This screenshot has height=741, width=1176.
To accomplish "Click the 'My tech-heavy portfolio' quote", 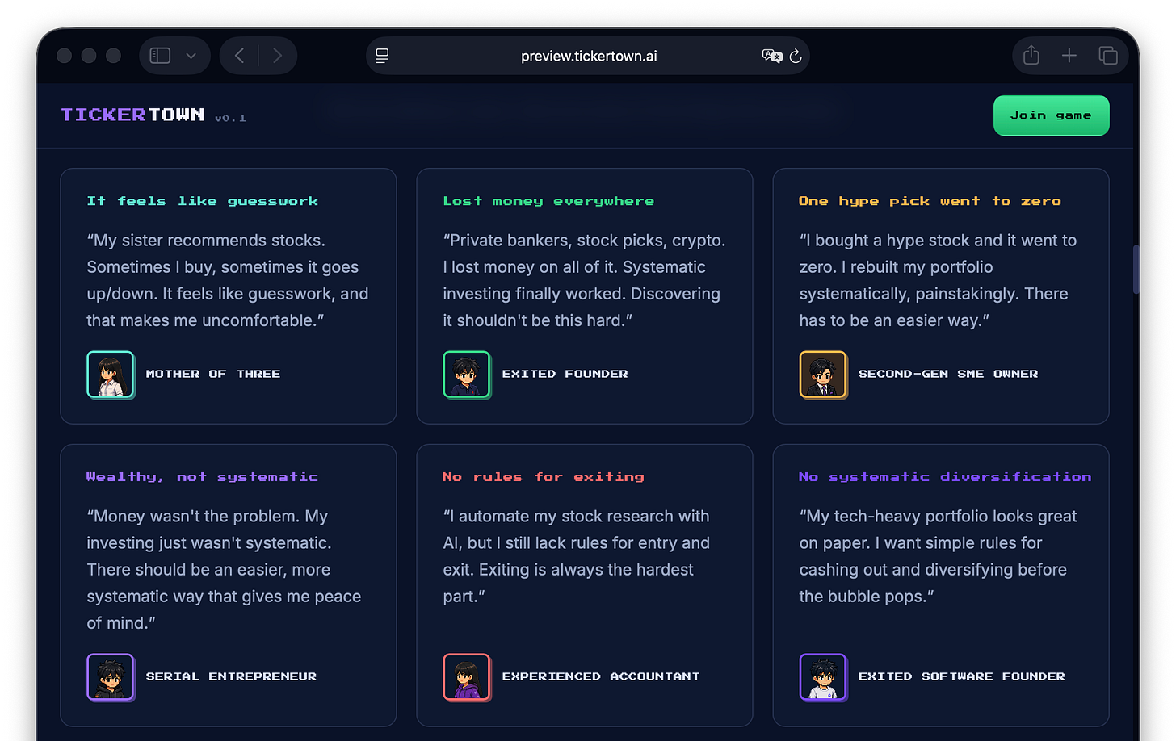I will click(x=938, y=556).
